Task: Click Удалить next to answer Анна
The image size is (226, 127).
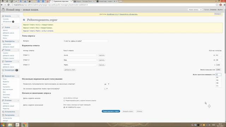Action: (x=102, y=55)
